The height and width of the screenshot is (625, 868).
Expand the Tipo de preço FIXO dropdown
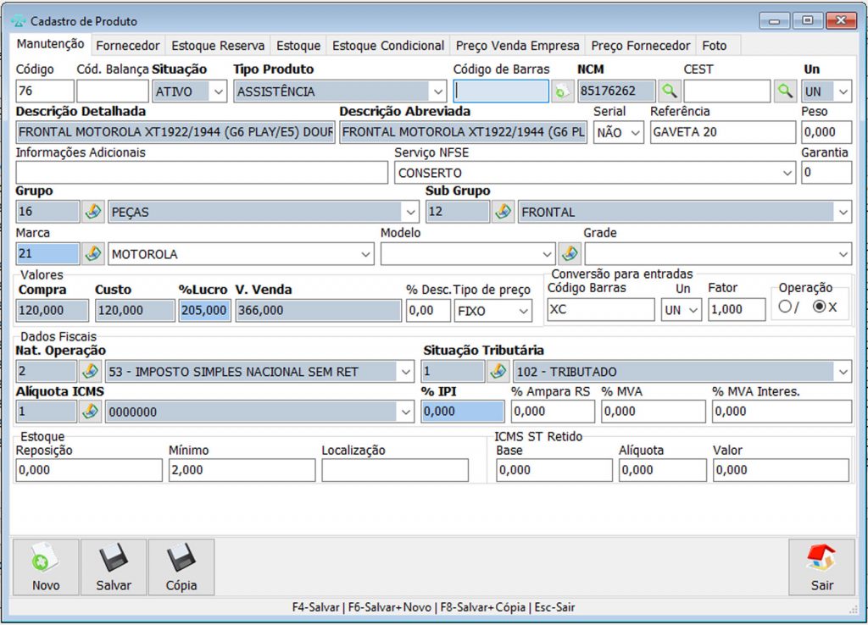tap(523, 311)
